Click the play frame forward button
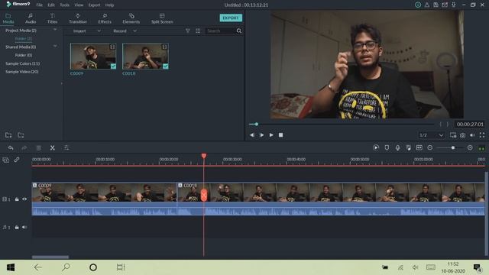489x275 pixels. click(x=261, y=135)
